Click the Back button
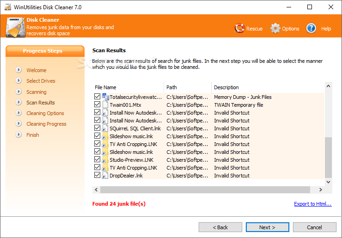 click(x=220, y=227)
